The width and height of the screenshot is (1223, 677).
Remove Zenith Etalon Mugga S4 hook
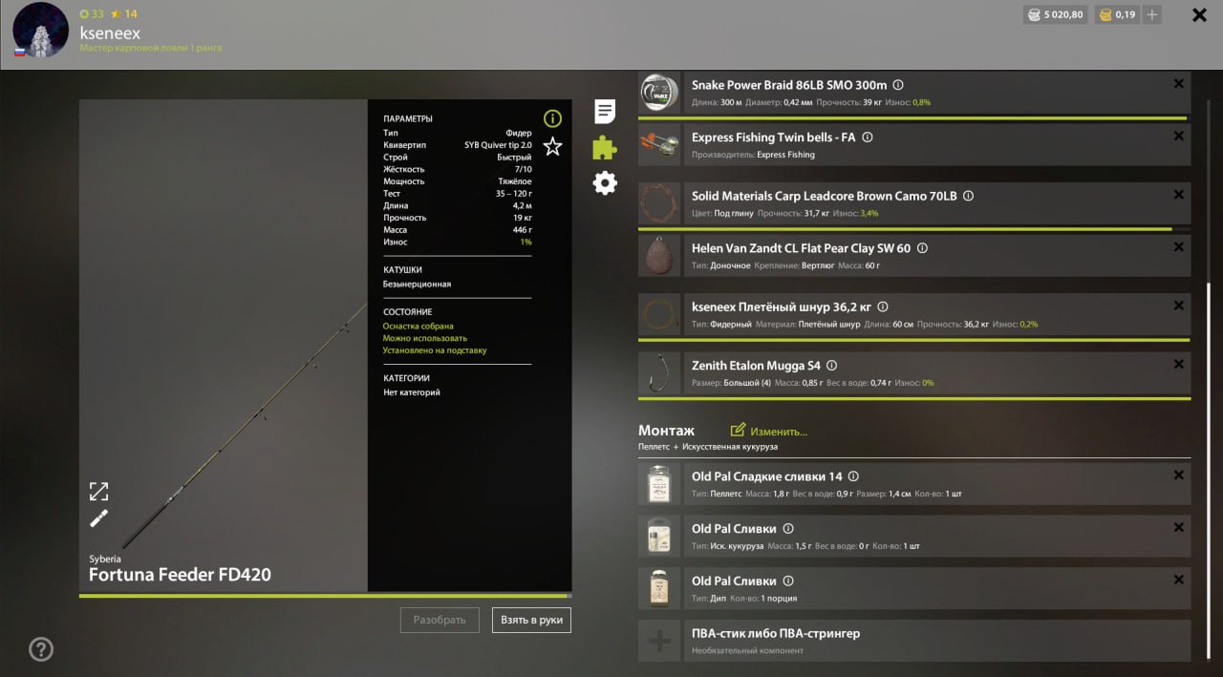[1178, 365]
